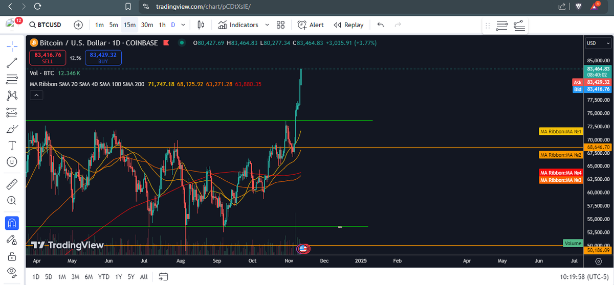Open the go to date calendar
The width and height of the screenshot is (614, 285).
[x=163, y=277]
